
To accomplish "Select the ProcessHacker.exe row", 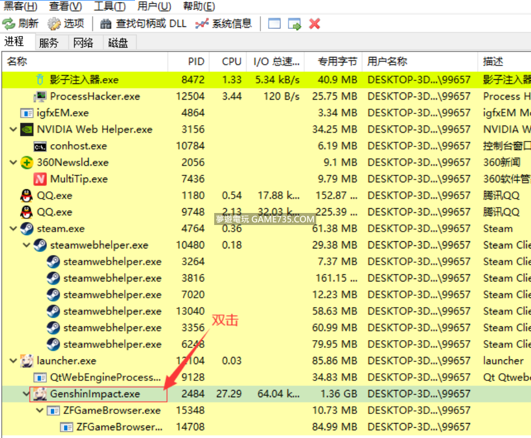I will (95, 96).
